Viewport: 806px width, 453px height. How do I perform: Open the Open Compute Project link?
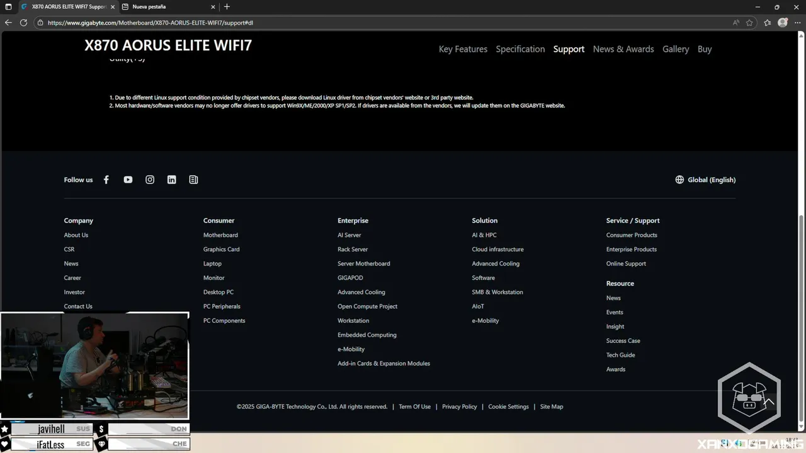pyautogui.click(x=368, y=306)
